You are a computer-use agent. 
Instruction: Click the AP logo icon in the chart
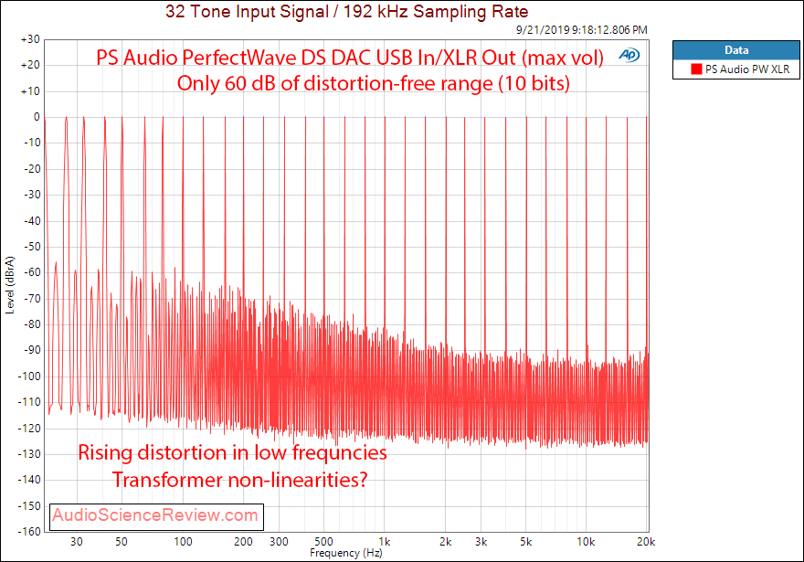click(629, 54)
